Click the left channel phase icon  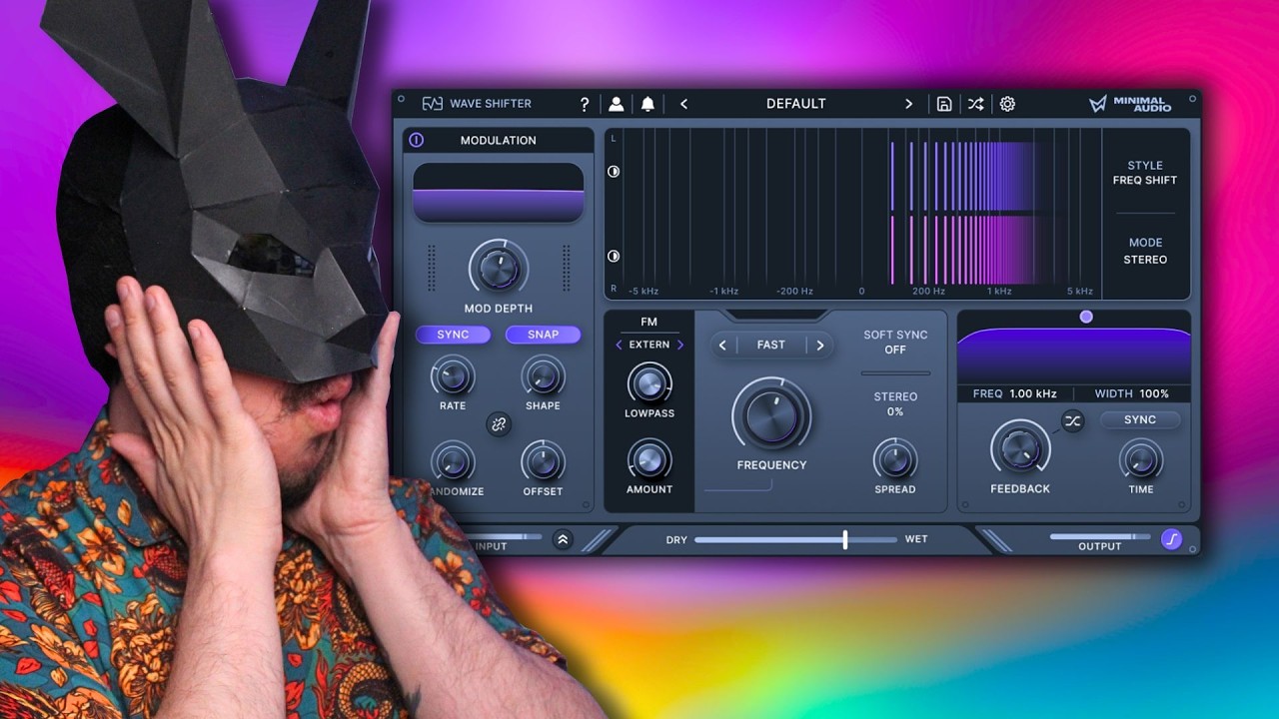[x=614, y=172]
